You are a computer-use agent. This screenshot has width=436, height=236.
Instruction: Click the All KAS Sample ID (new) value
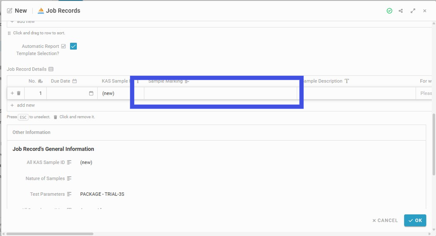(86, 163)
